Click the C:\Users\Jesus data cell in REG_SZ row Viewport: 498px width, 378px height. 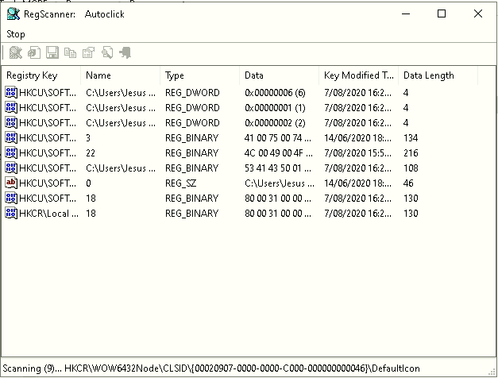[280, 183]
